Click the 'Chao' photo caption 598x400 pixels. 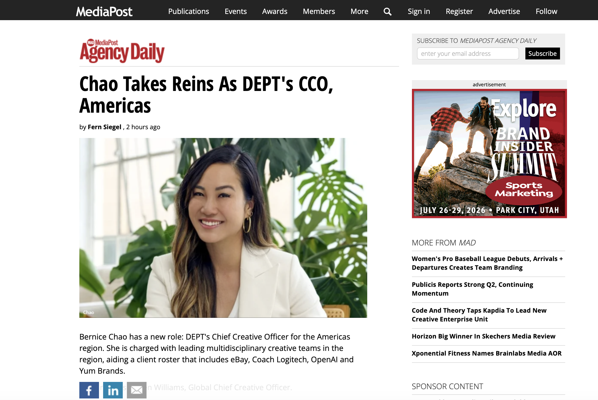pyautogui.click(x=88, y=312)
